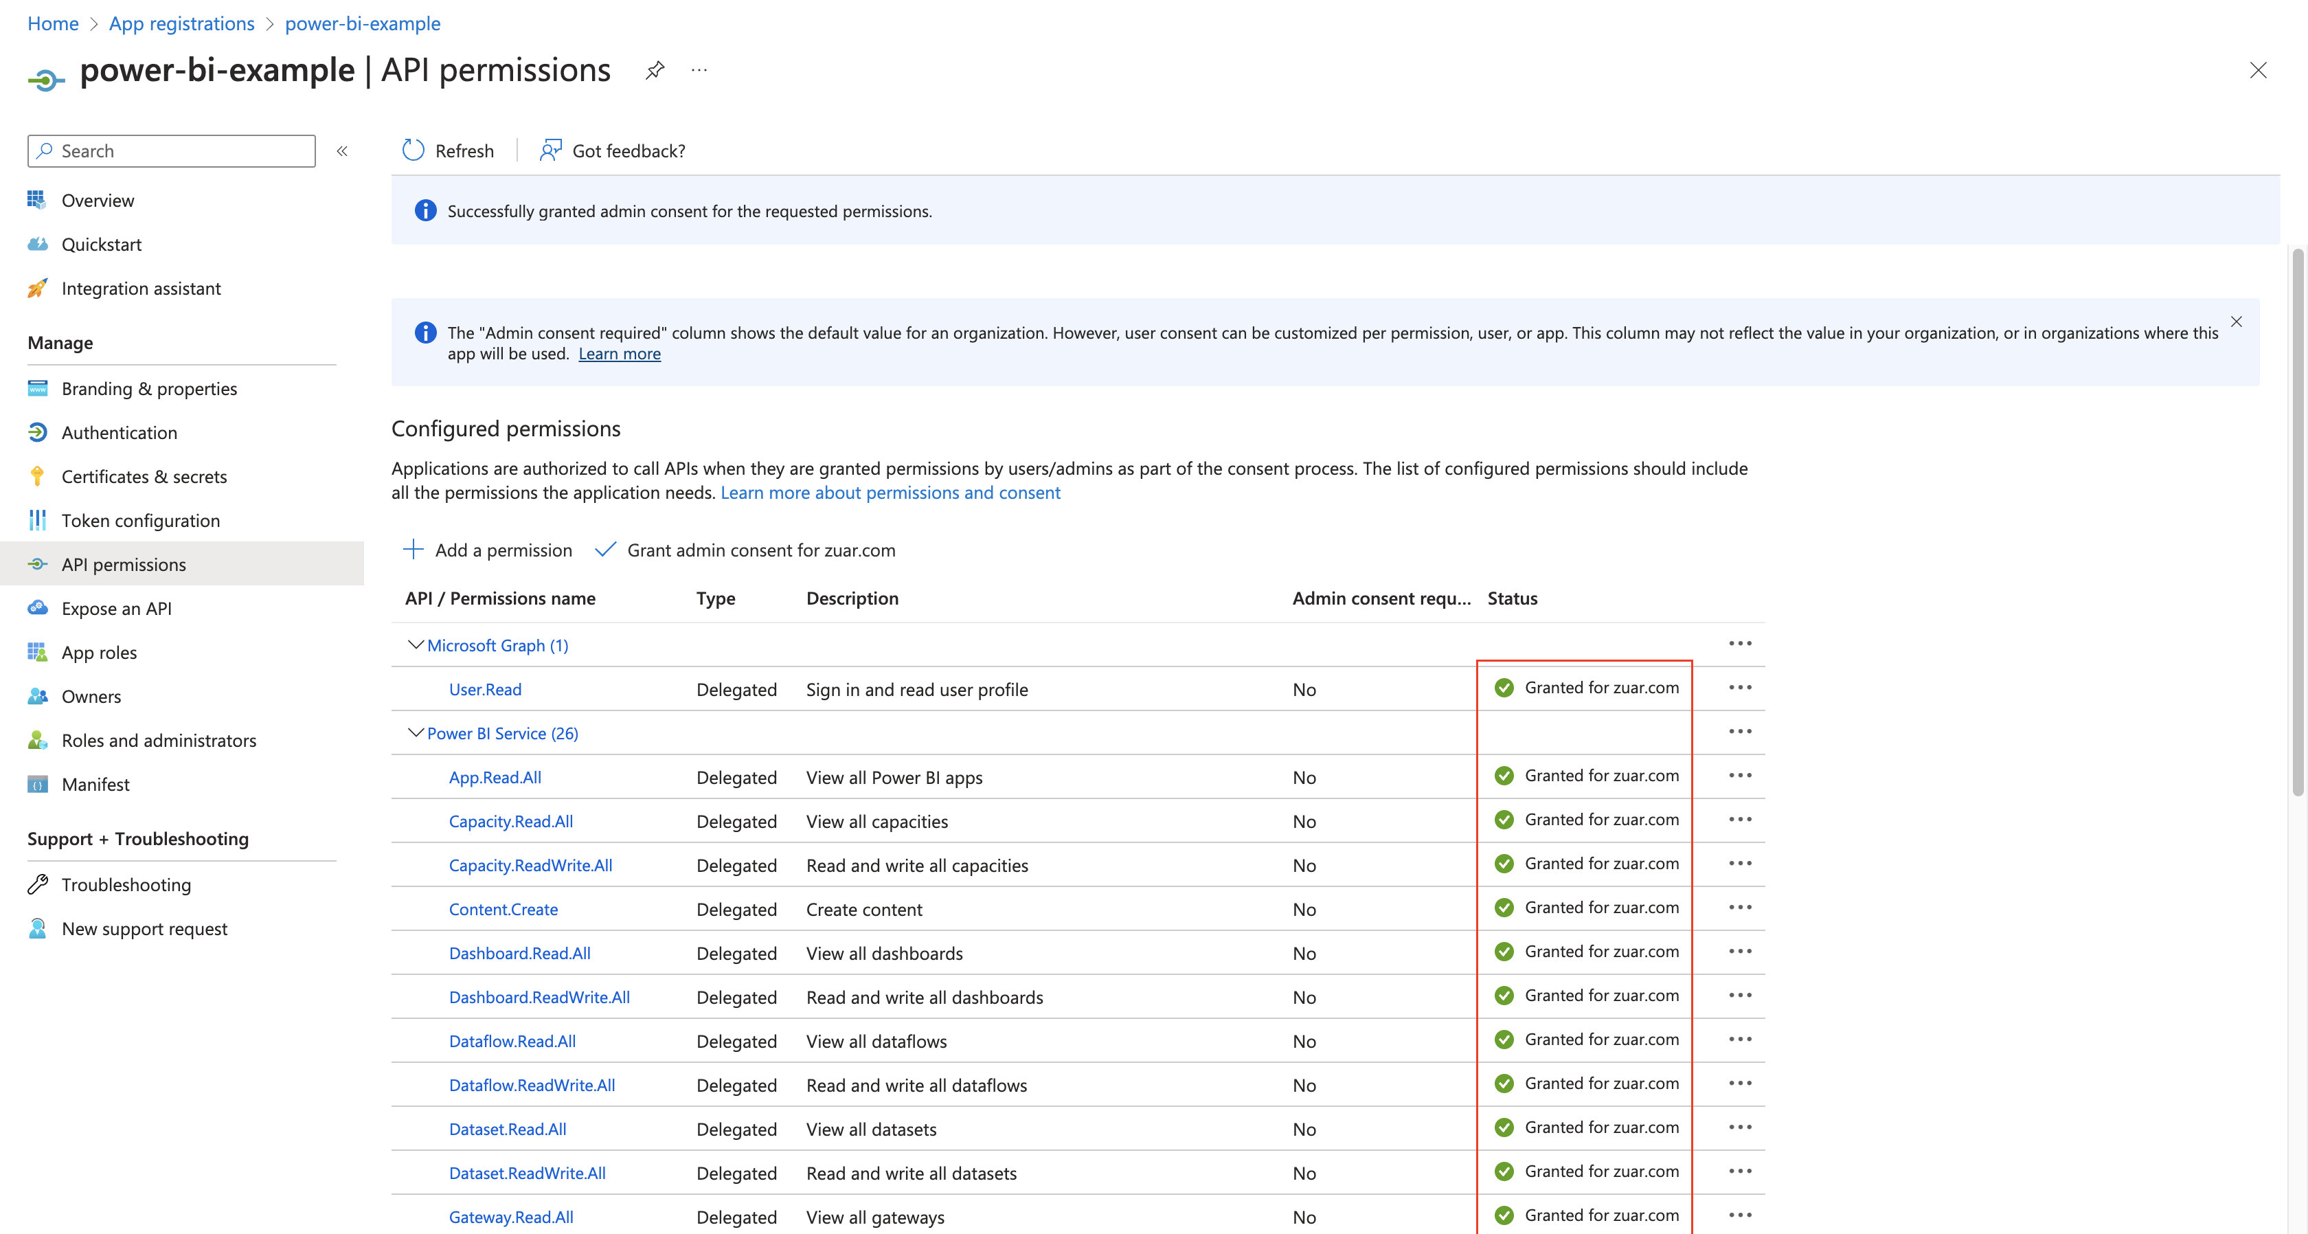
Task: Open the Learn more link in info banner
Action: coord(619,354)
